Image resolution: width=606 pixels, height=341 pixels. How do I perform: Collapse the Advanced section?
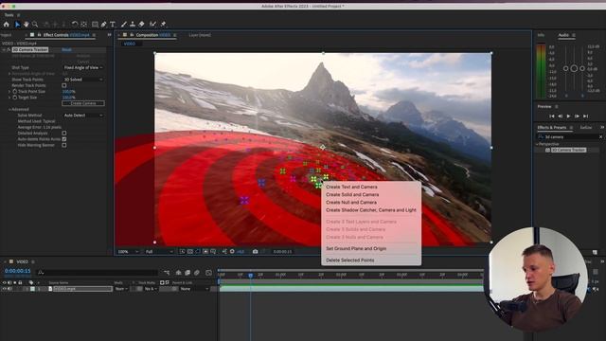coord(9,110)
